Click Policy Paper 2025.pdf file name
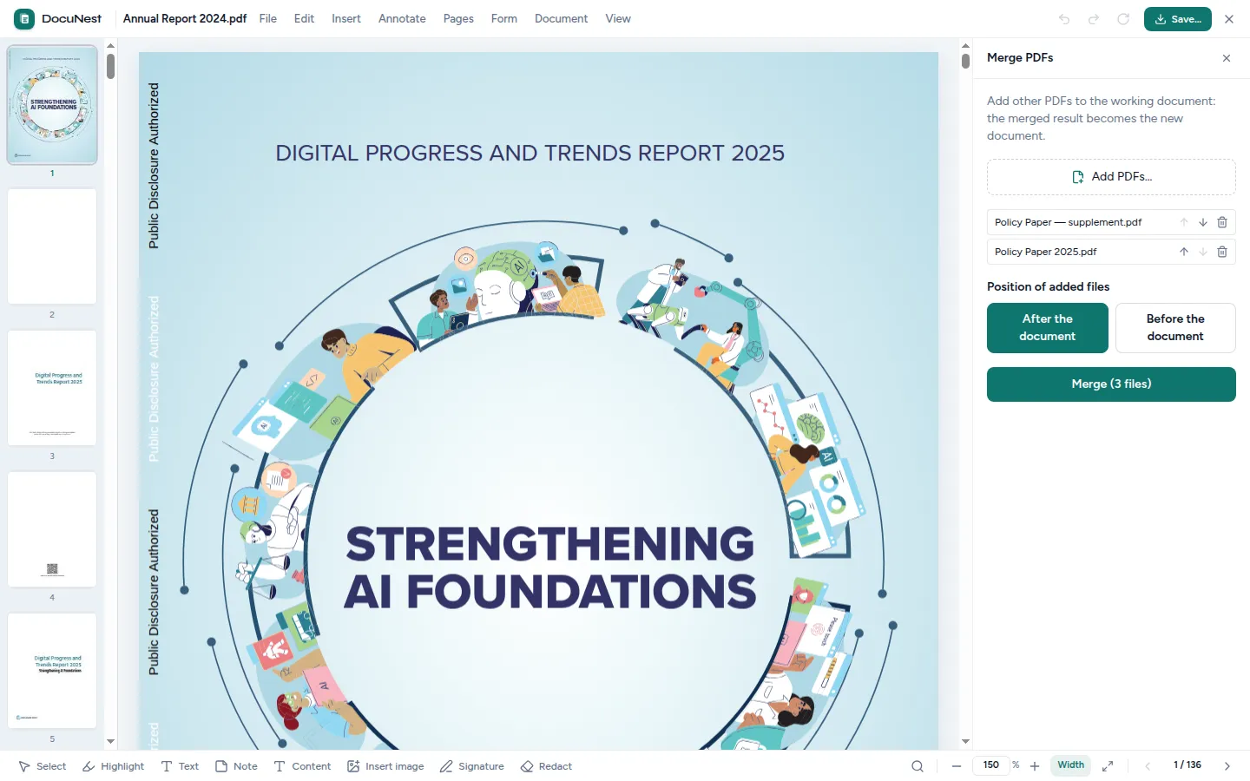The height and width of the screenshot is (781, 1250). [1045, 252]
